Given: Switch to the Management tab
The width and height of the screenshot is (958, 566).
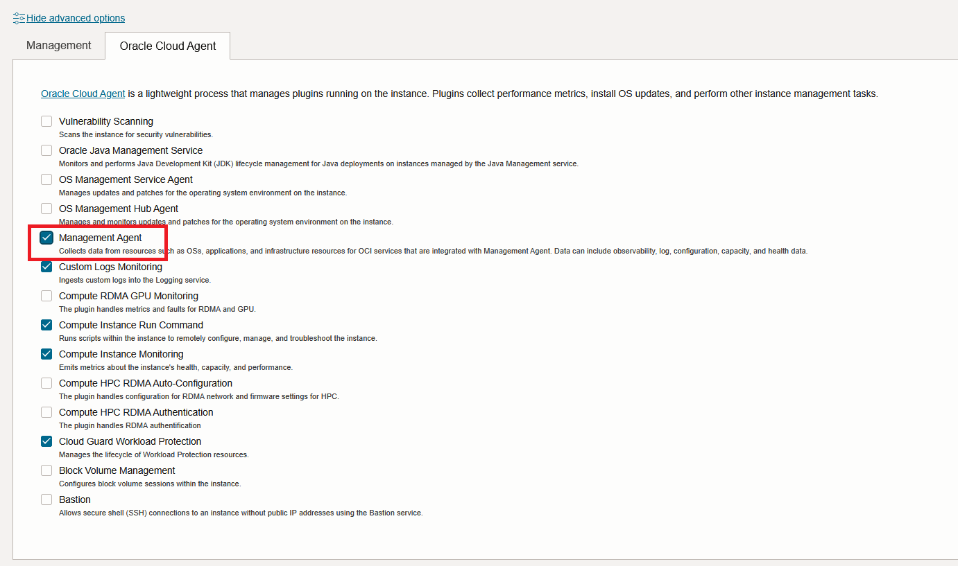Looking at the screenshot, I should (59, 45).
